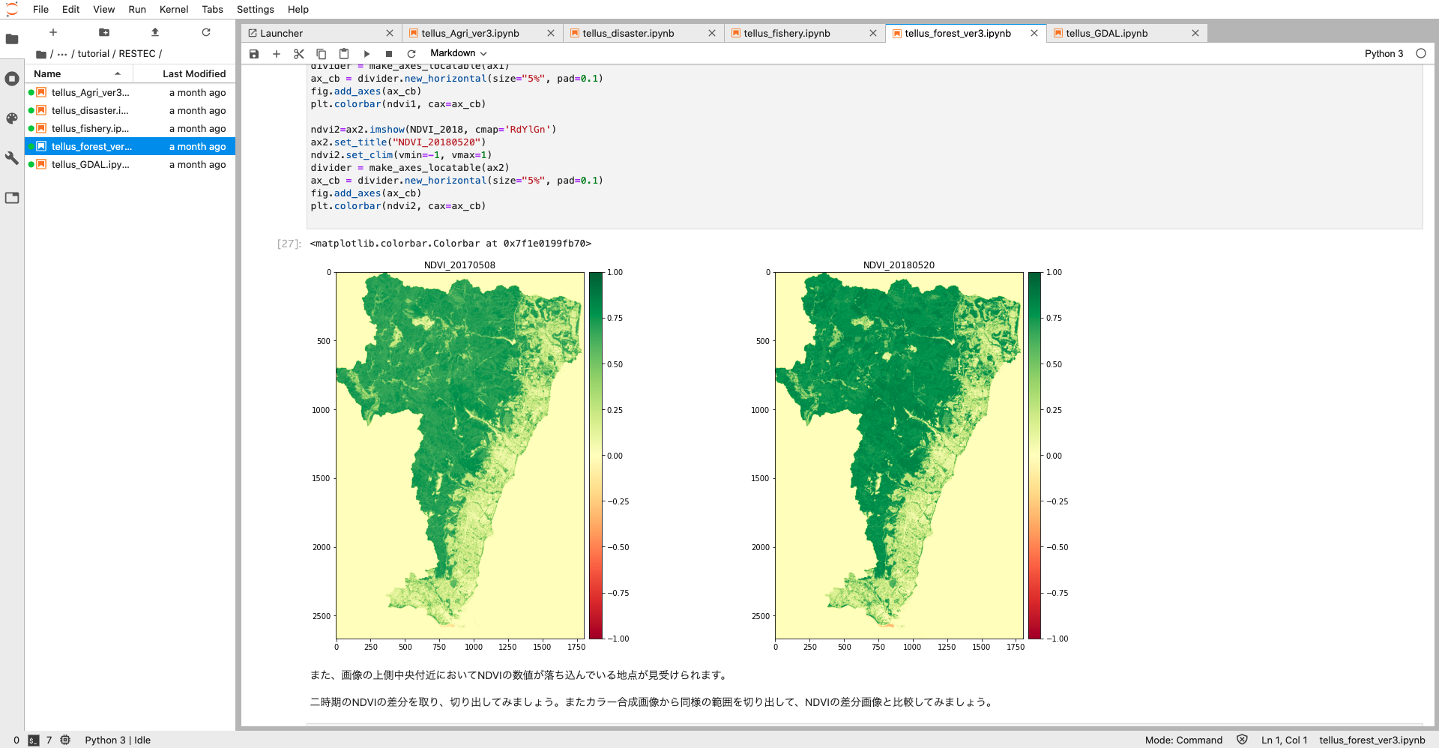The width and height of the screenshot is (1439, 748).
Task: Click the NDVI_20180520 colorbar
Action: [x=1035, y=456]
